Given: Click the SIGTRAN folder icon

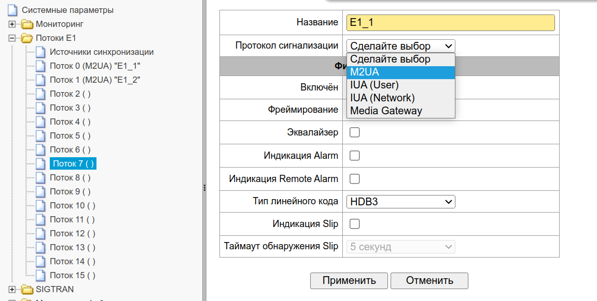Looking at the screenshot, I should (x=27, y=290).
